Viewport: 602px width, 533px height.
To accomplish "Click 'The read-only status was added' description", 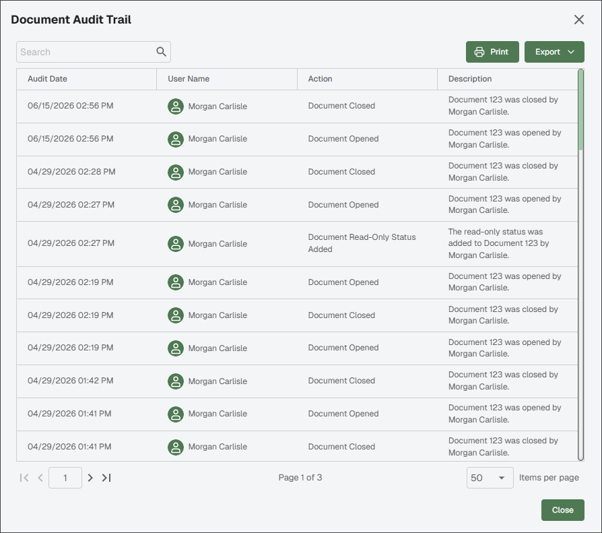I will pyautogui.click(x=499, y=243).
